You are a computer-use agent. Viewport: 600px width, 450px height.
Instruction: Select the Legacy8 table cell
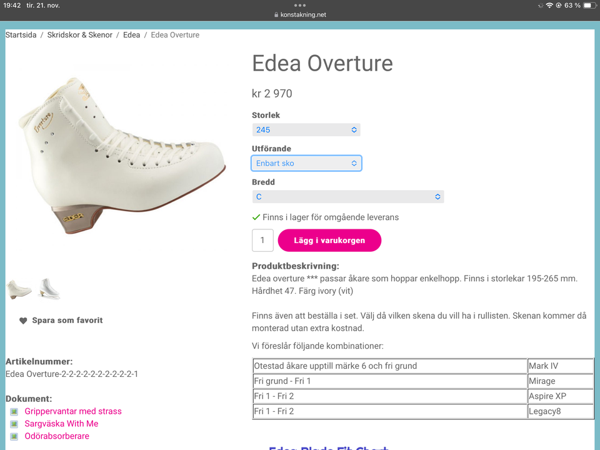coord(561,411)
